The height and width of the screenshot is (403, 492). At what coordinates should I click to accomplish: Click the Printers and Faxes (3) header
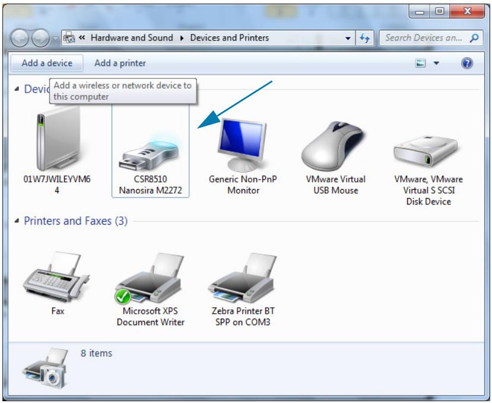click(75, 221)
